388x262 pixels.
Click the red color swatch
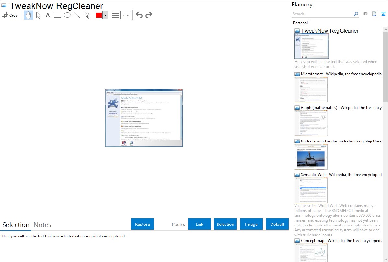[x=99, y=15]
